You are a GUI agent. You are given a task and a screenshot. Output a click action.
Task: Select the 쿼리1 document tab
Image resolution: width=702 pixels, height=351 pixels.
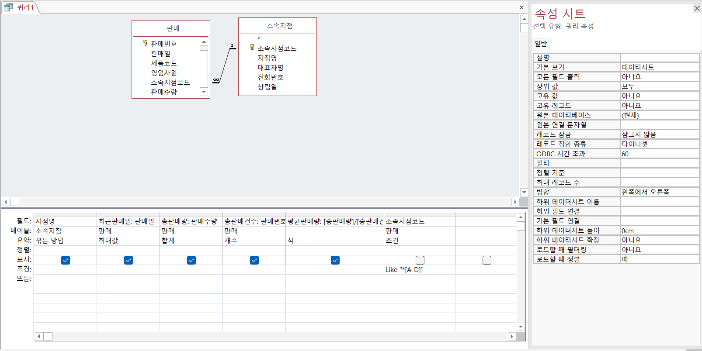point(25,7)
